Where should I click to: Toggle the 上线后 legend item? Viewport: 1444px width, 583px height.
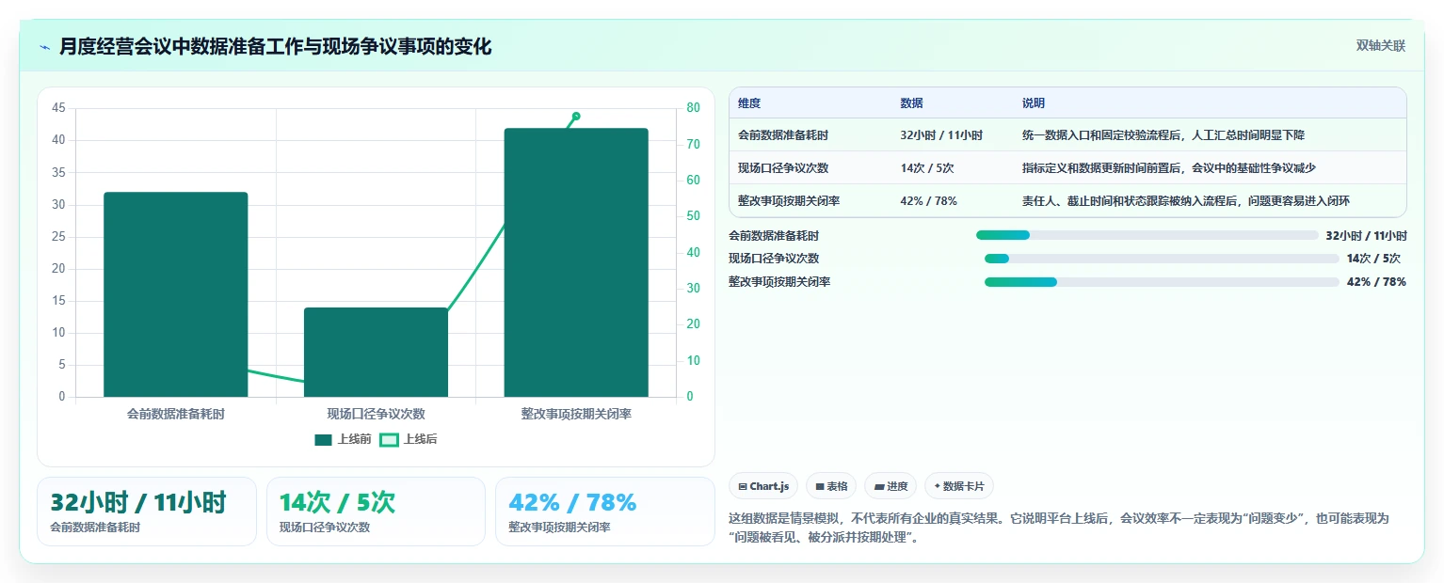tap(409, 439)
